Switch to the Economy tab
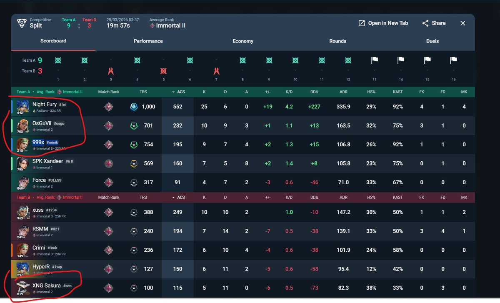Viewport: 500px width, 303px height. [x=243, y=41]
